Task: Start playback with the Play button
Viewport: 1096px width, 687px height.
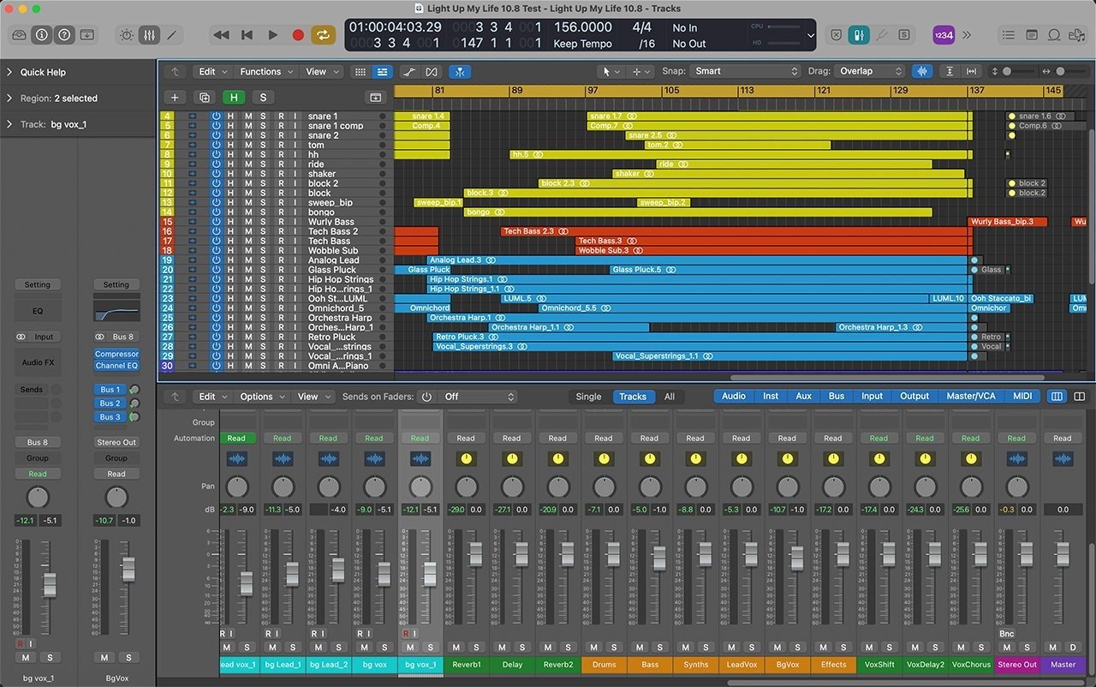Action: click(x=273, y=35)
